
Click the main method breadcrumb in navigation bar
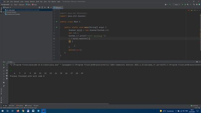coord(34,4)
